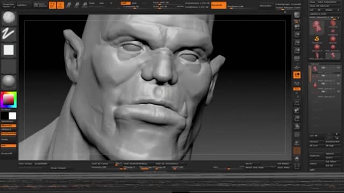The width and height of the screenshot is (344, 193).
Task: Click the Rename subtool button
Action: pos(317,142)
